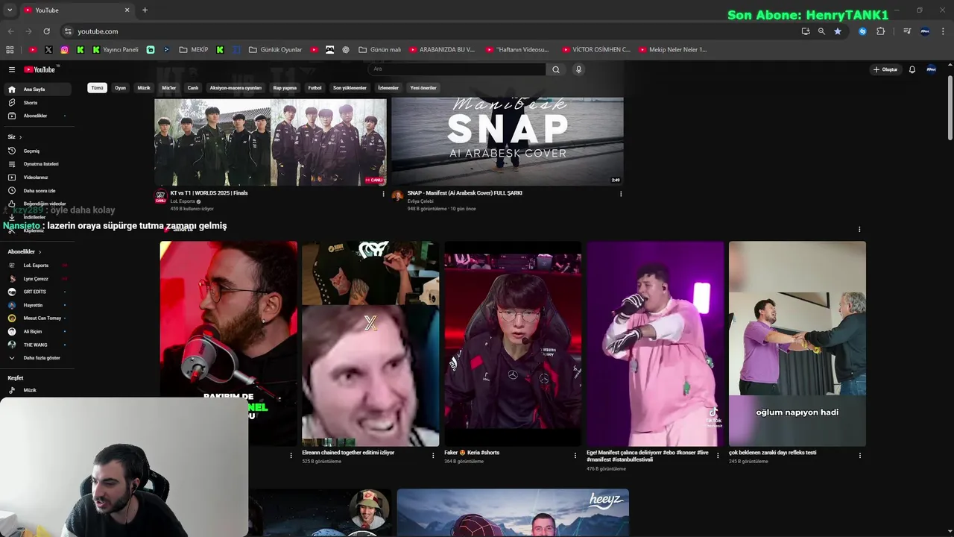Reload the page in Chrome
The height and width of the screenshot is (537, 954).
pyautogui.click(x=46, y=31)
